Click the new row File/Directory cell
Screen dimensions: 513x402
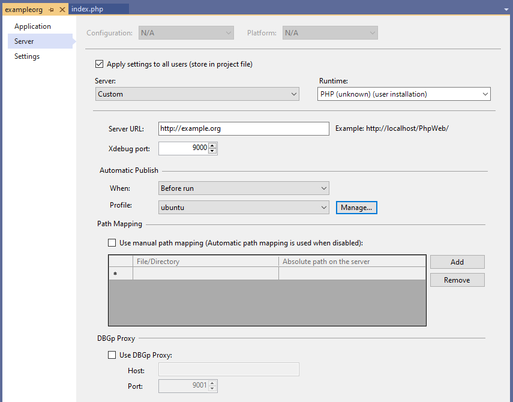pos(206,274)
